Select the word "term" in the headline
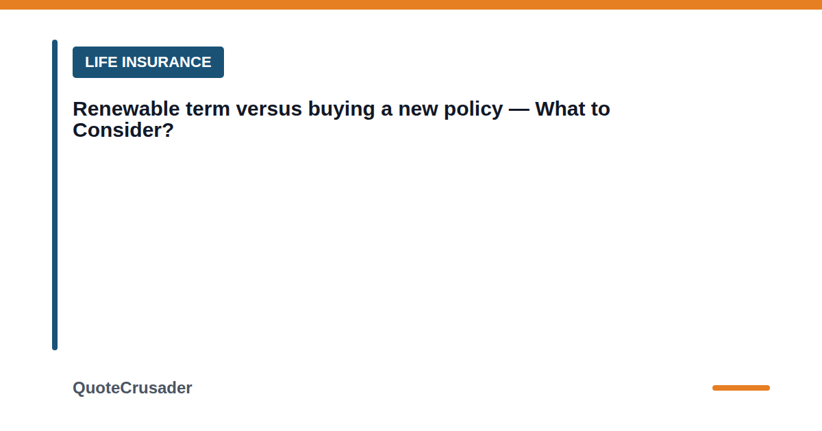The width and height of the screenshot is (822, 431). click(208, 109)
